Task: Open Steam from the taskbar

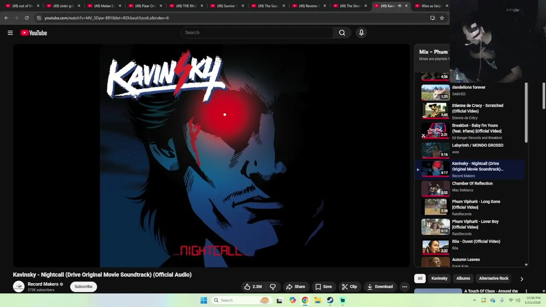Action: [330, 300]
